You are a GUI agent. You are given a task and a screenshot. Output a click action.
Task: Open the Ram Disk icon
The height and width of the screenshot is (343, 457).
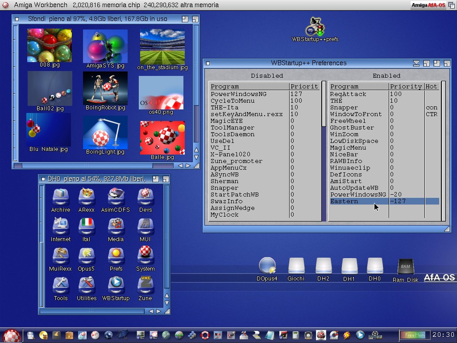405,268
